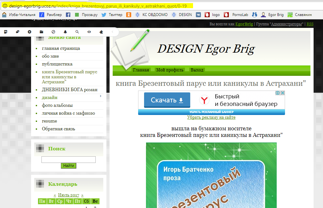The width and height of the screenshot is (323, 208).
Task: Click the site info icon in address bar
Action: tap(5, 6)
